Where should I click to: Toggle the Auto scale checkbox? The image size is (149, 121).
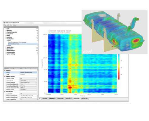pyautogui.click(x=21, y=94)
